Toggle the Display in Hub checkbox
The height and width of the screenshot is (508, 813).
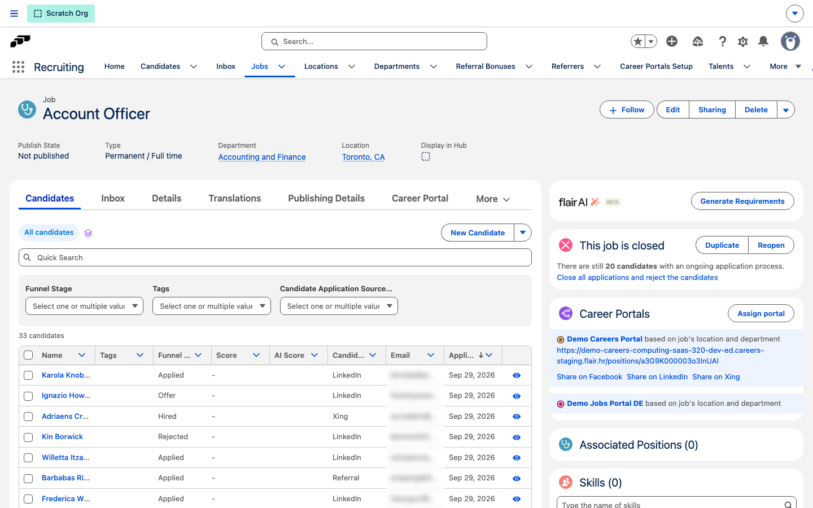pyautogui.click(x=426, y=156)
